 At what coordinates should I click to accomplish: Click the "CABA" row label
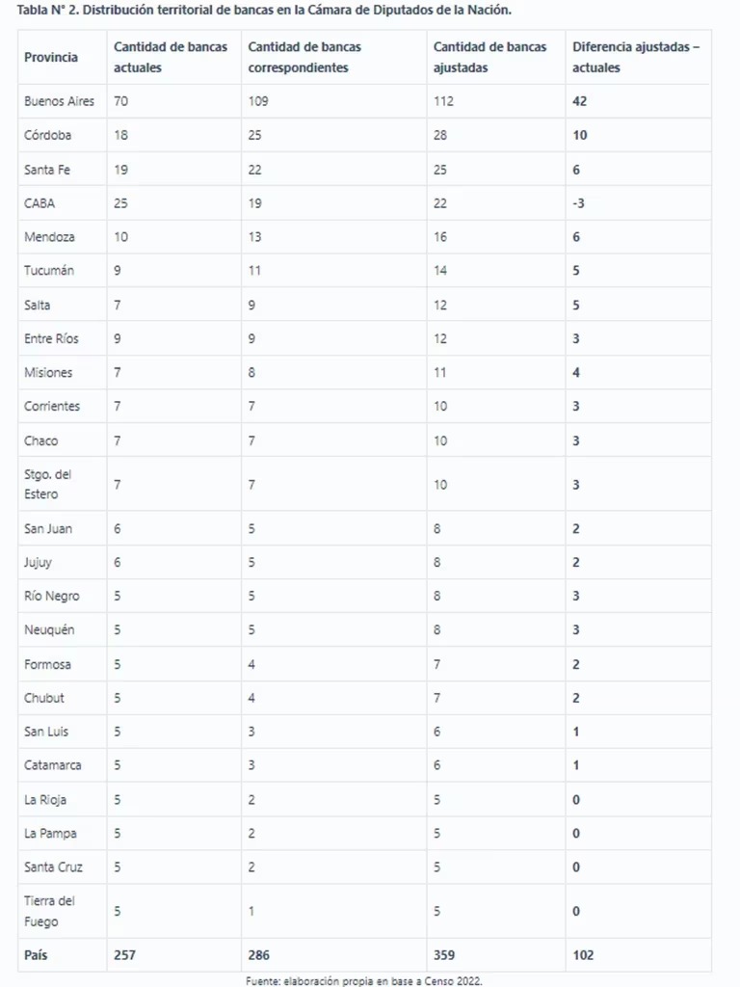point(40,203)
